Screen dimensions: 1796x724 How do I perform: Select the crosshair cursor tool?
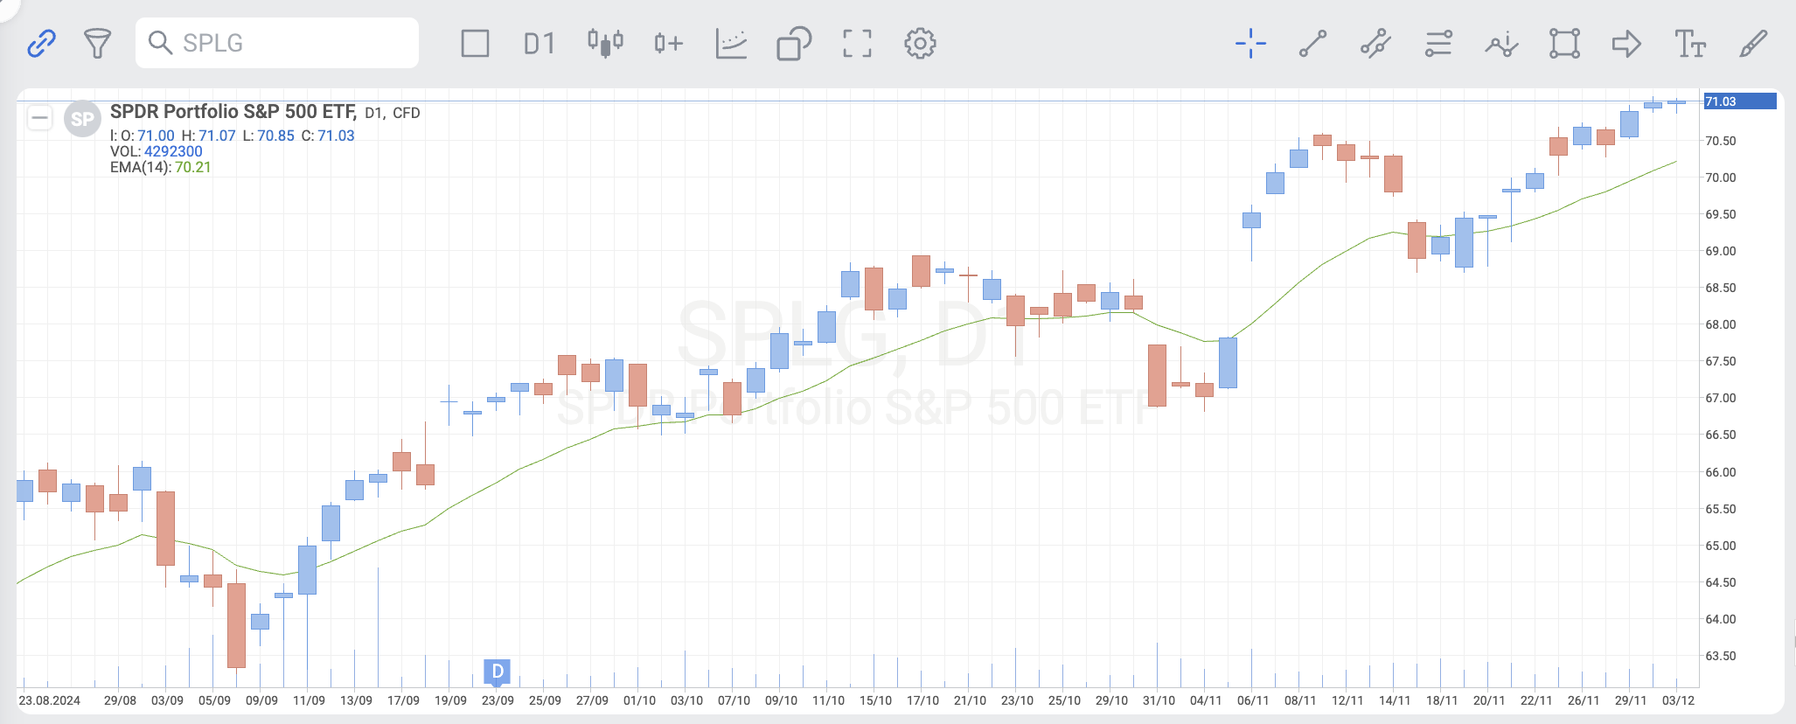tap(1250, 43)
